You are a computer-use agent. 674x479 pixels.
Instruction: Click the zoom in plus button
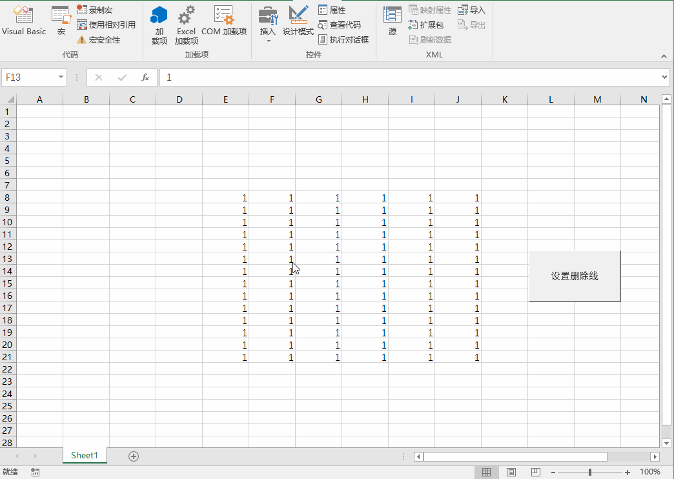[628, 472]
